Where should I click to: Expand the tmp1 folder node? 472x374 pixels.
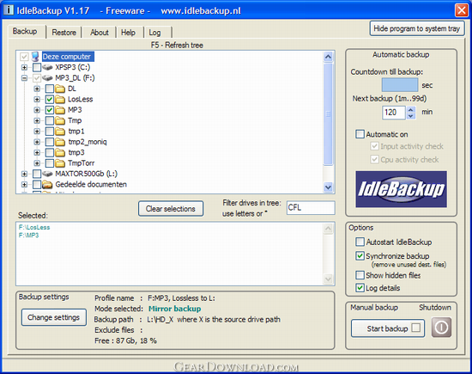(x=37, y=132)
